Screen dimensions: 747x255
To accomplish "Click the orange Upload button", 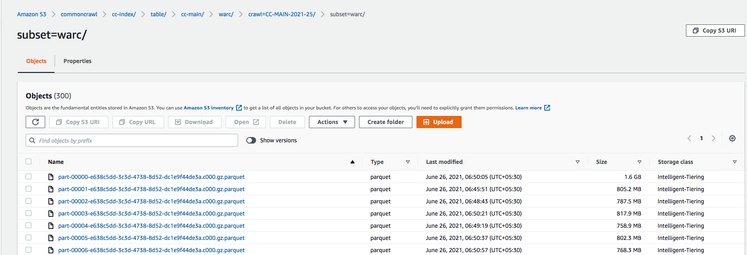I will [x=439, y=122].
